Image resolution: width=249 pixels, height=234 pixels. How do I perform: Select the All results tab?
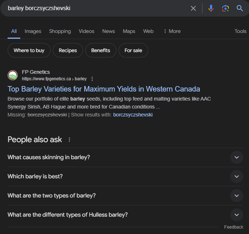(x=14, y=31)
